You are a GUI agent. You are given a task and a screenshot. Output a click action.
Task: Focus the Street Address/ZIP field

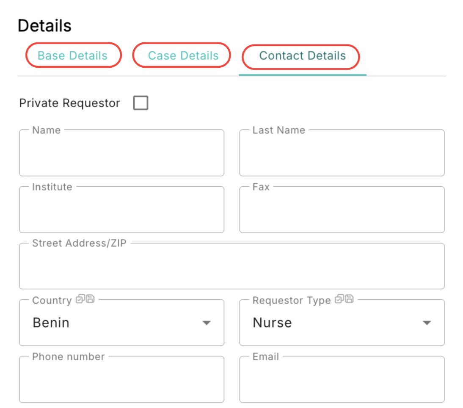(x=231, y=267)
